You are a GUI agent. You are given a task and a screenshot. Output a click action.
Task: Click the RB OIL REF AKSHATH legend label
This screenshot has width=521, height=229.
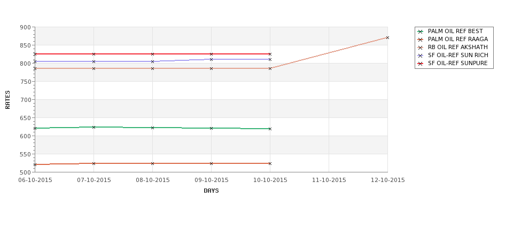tap(458, 47)
